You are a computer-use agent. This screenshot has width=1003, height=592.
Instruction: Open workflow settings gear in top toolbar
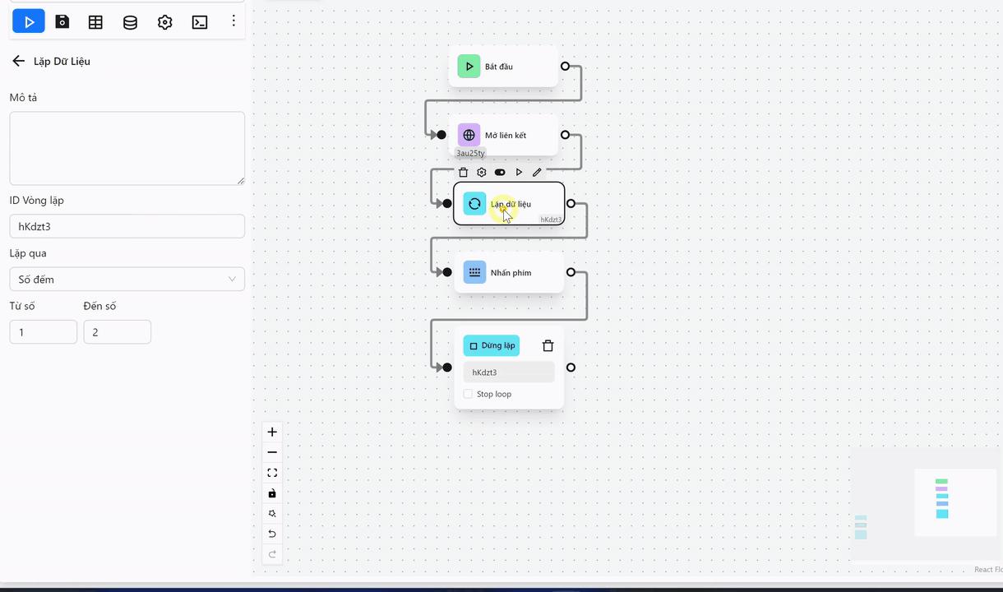point(164,22)
